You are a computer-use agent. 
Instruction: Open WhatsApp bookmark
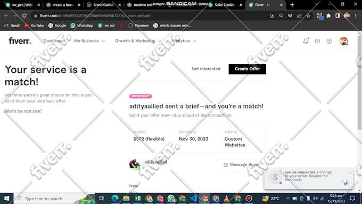point(82,26)
